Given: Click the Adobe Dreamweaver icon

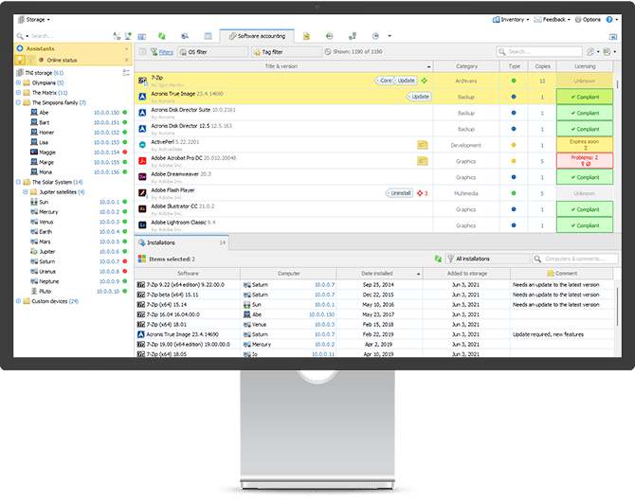Looking at the screenshot, I should tap(142, 176).
